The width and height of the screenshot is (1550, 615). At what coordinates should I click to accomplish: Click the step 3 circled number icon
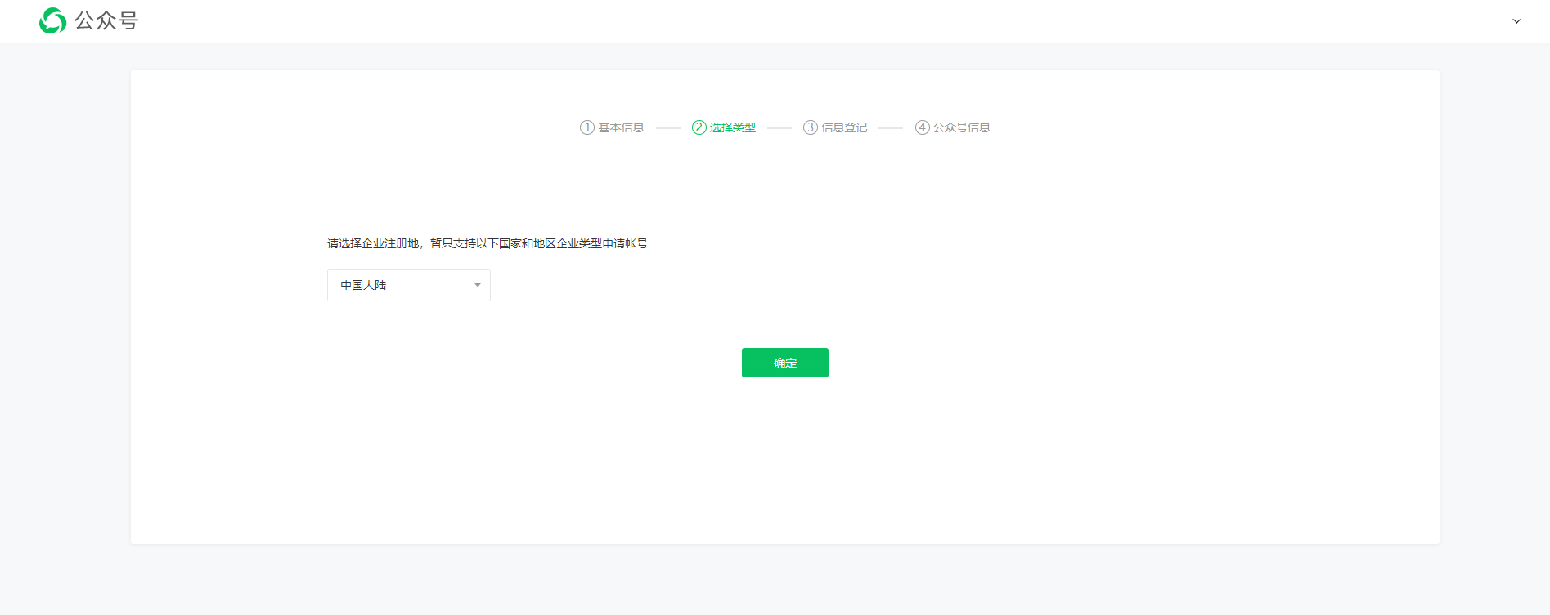click(810, 127)
